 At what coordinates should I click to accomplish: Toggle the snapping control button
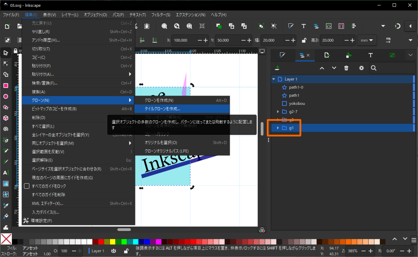397,26
